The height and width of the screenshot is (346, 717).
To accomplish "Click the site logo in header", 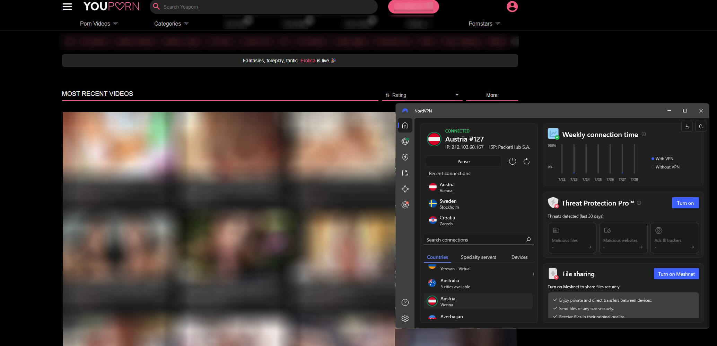I will coord(111,7).
